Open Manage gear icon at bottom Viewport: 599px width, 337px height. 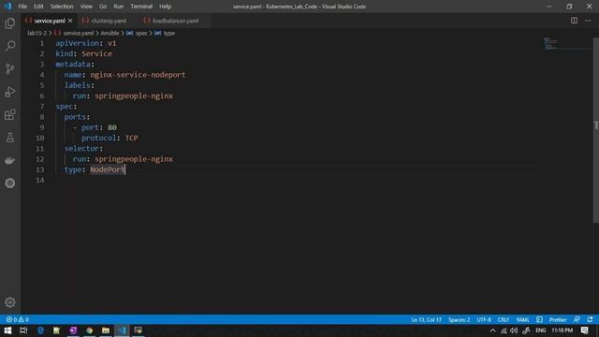pos(10,302)
